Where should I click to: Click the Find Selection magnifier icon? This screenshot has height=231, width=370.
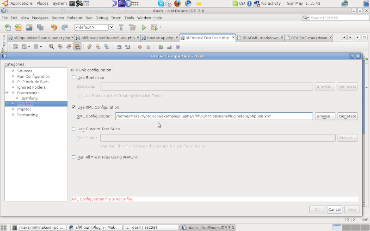[x=51, y=47]
